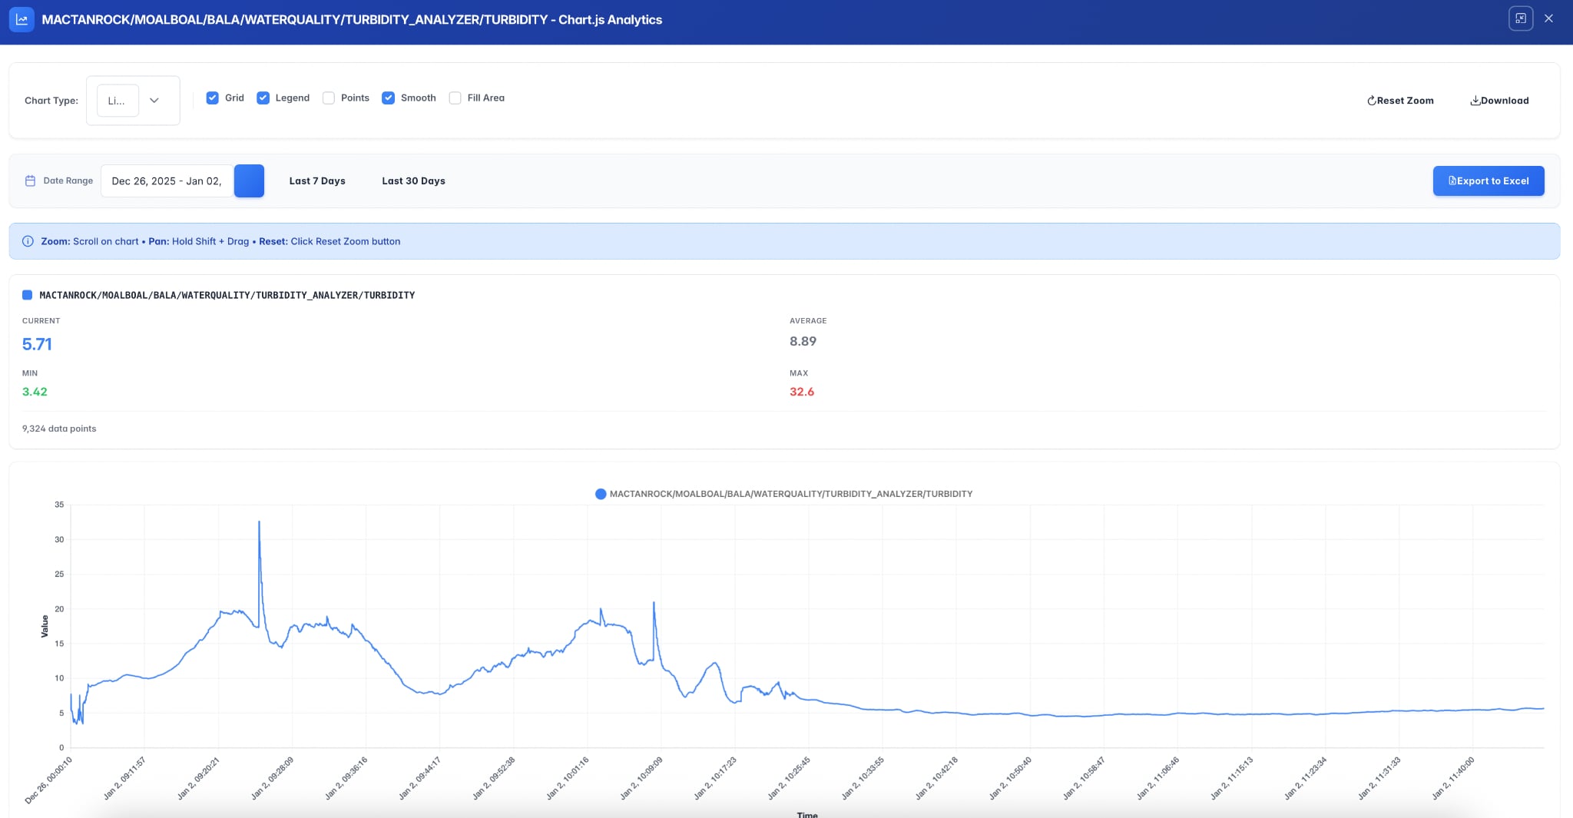Disable the Grid checkbox
The image size is (1573, 818).
click(214, 98)
